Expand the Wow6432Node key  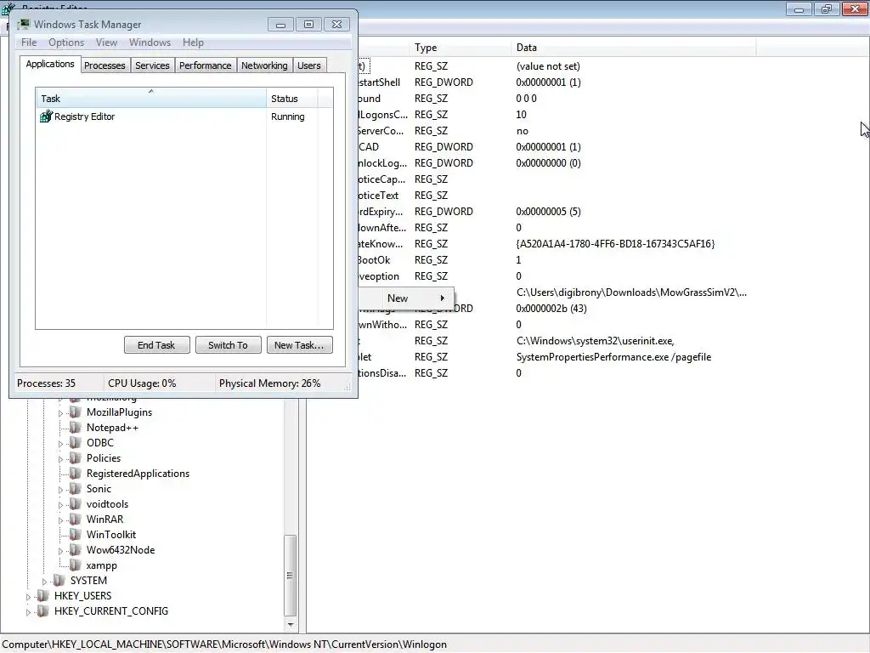[60, 551]
